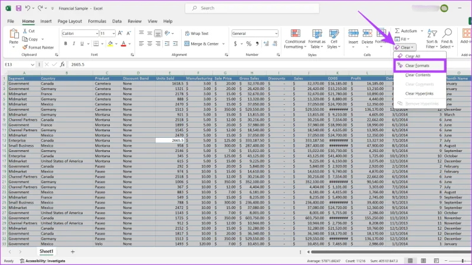Viewport: 472px width, 265px height.
Task: Apply comma style number format
Action: [257, 44]
